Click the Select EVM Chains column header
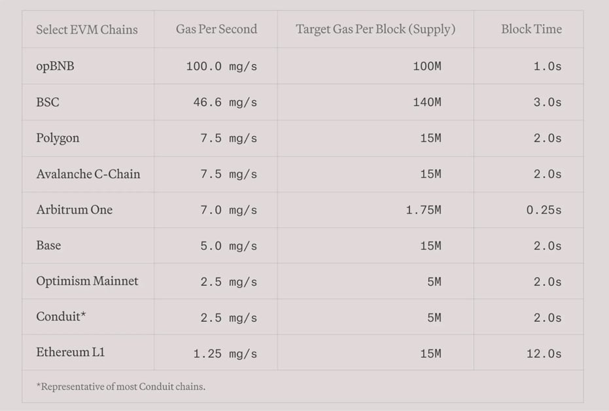The width and height of the screenshot is (609, 411). click(87, 29)
